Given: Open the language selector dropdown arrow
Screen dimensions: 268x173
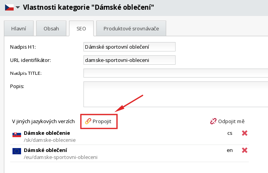Looking at the screenshot, I should [x=18, y=7].
